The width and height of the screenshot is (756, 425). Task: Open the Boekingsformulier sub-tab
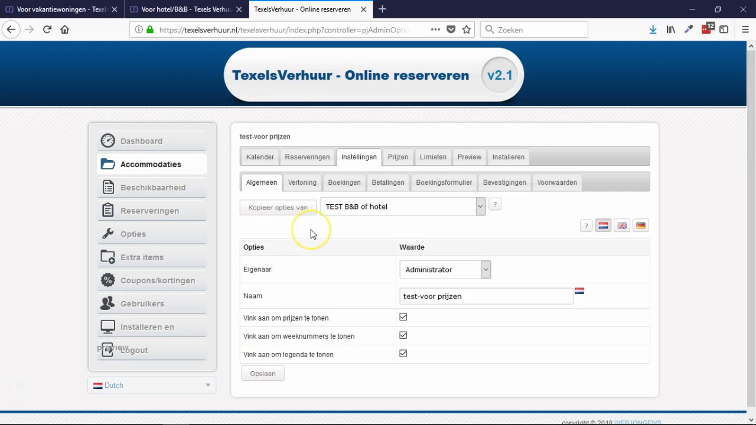click(x=444, y=182)
